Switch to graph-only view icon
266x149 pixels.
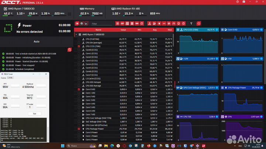pyautogui.click(x=86, y=24)
